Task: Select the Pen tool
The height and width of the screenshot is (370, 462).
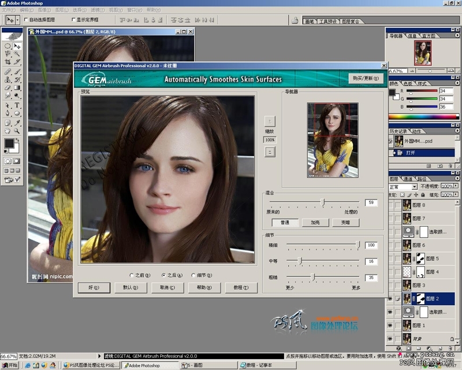Action: pyautogui.click(x=8, y=113)
